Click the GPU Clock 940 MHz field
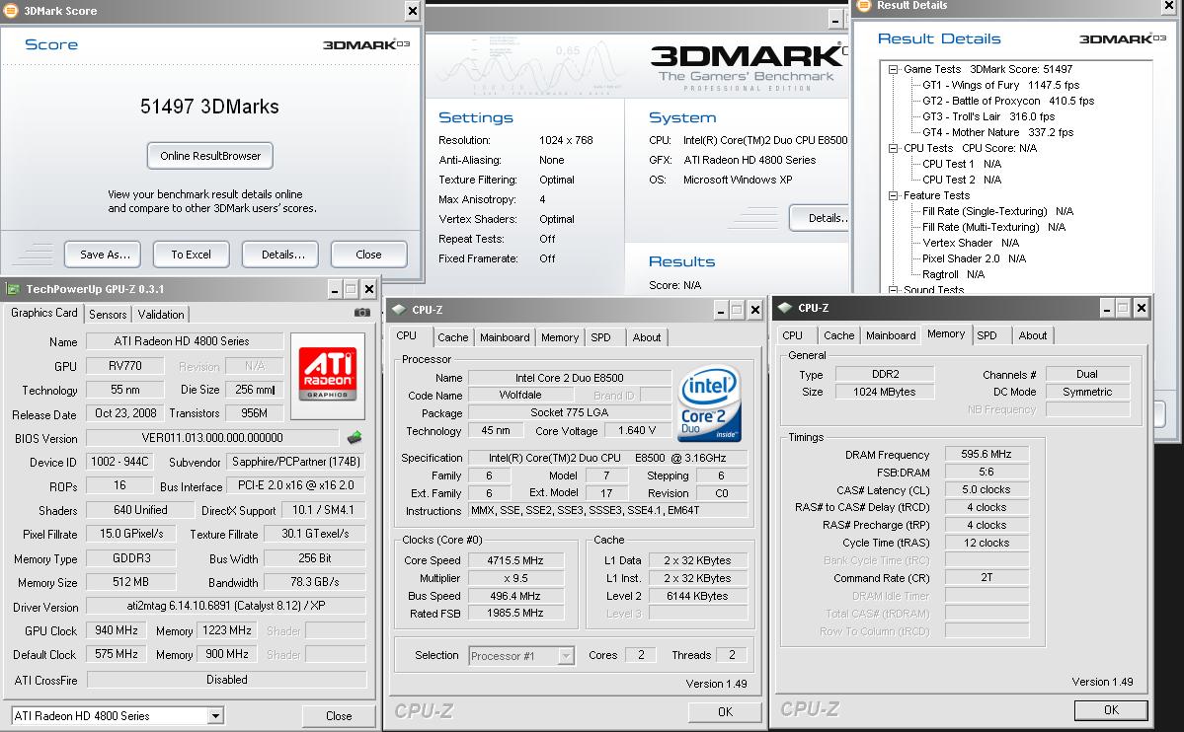Image resolution: width=1184 pixels, height=732 pixels. pos(117,630)
